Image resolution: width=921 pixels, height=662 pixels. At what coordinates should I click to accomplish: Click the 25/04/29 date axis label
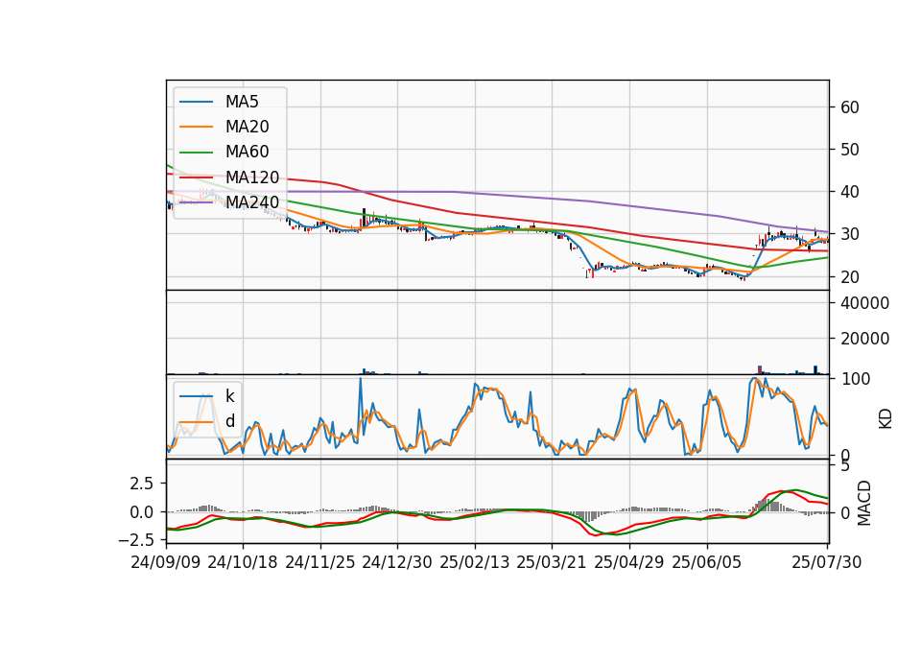tap(629, 562)
